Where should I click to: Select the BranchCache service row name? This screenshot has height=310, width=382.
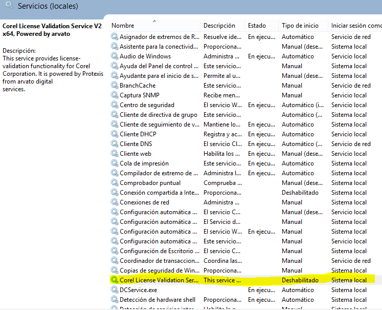pos(138,86)
